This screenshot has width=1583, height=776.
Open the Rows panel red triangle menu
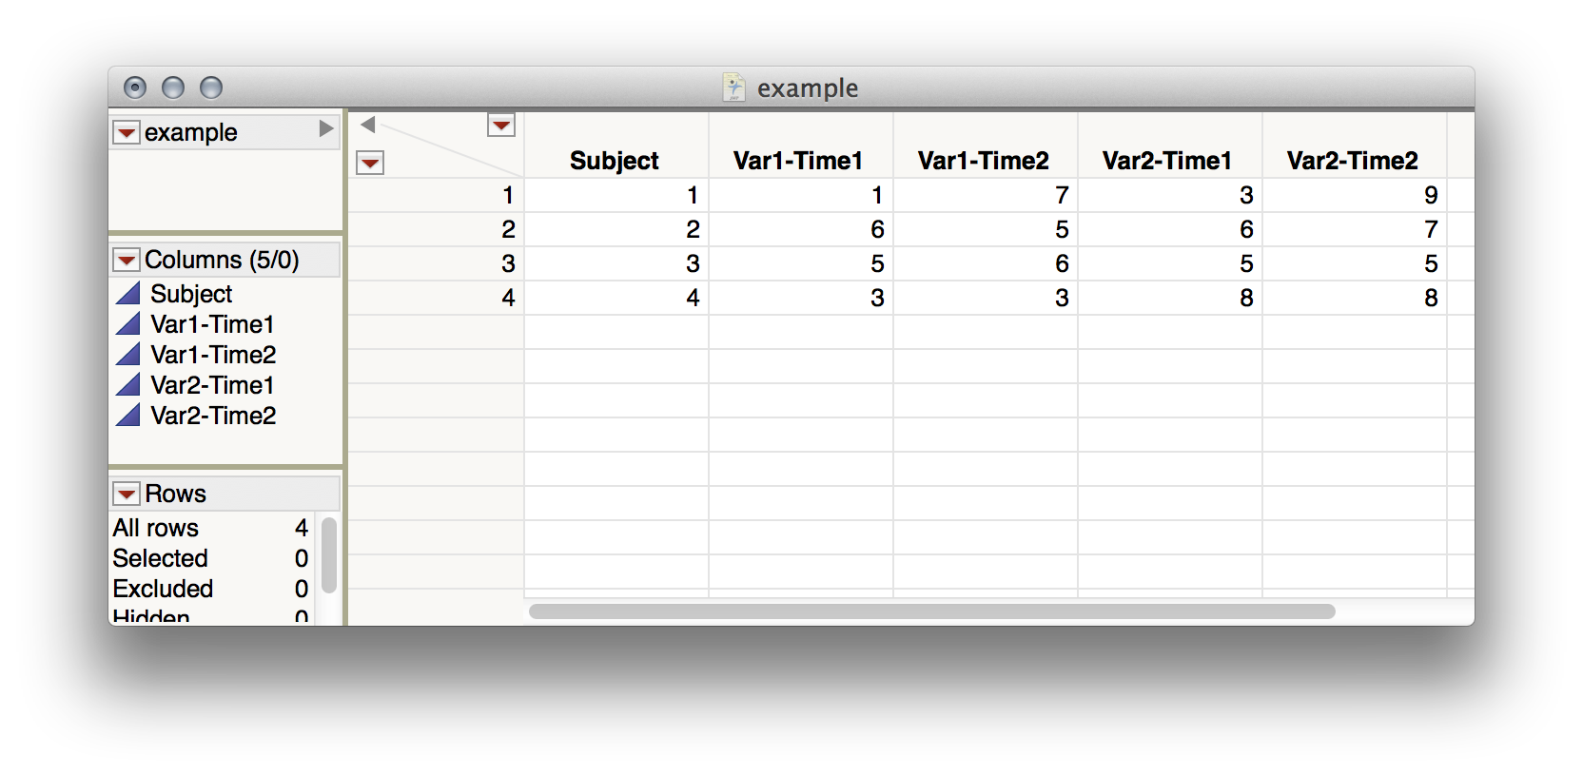127,494
